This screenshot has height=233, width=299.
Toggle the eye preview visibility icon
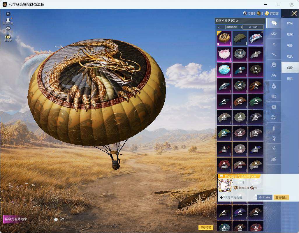click(8, 28)
